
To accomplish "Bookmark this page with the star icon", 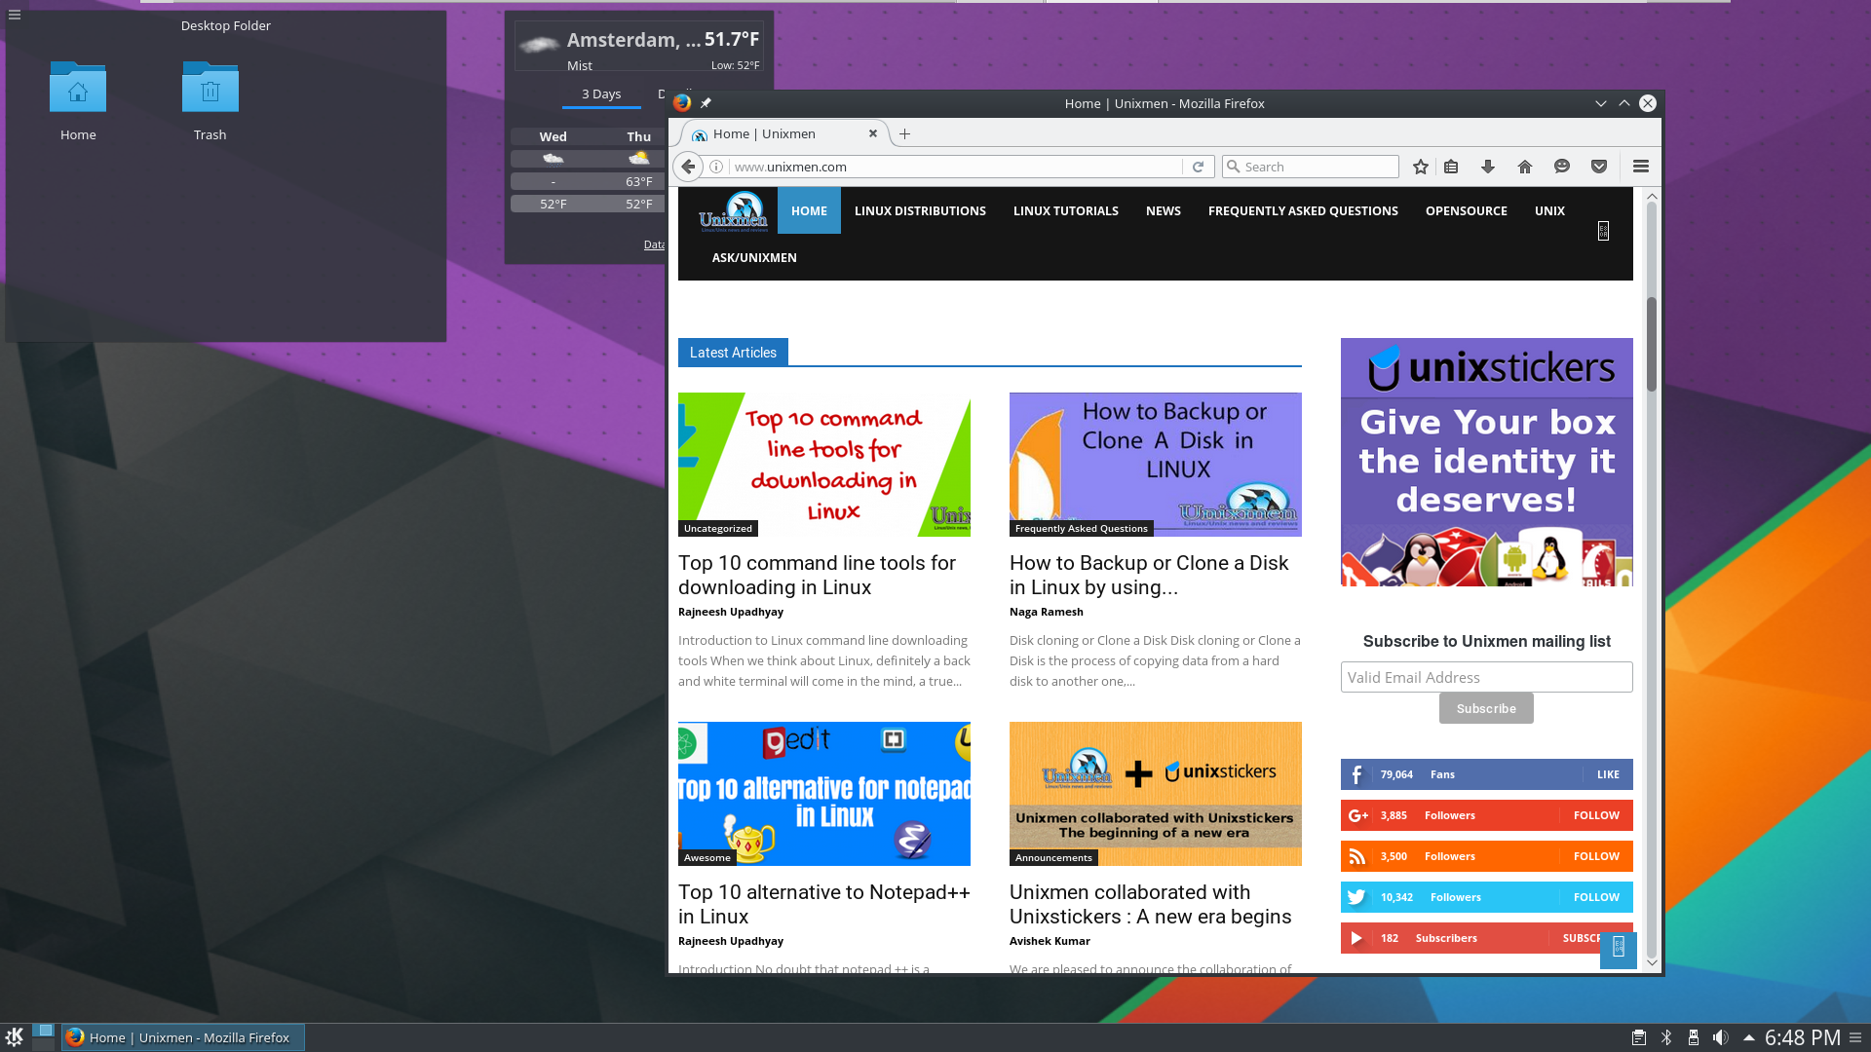I will click(1421, 167).
